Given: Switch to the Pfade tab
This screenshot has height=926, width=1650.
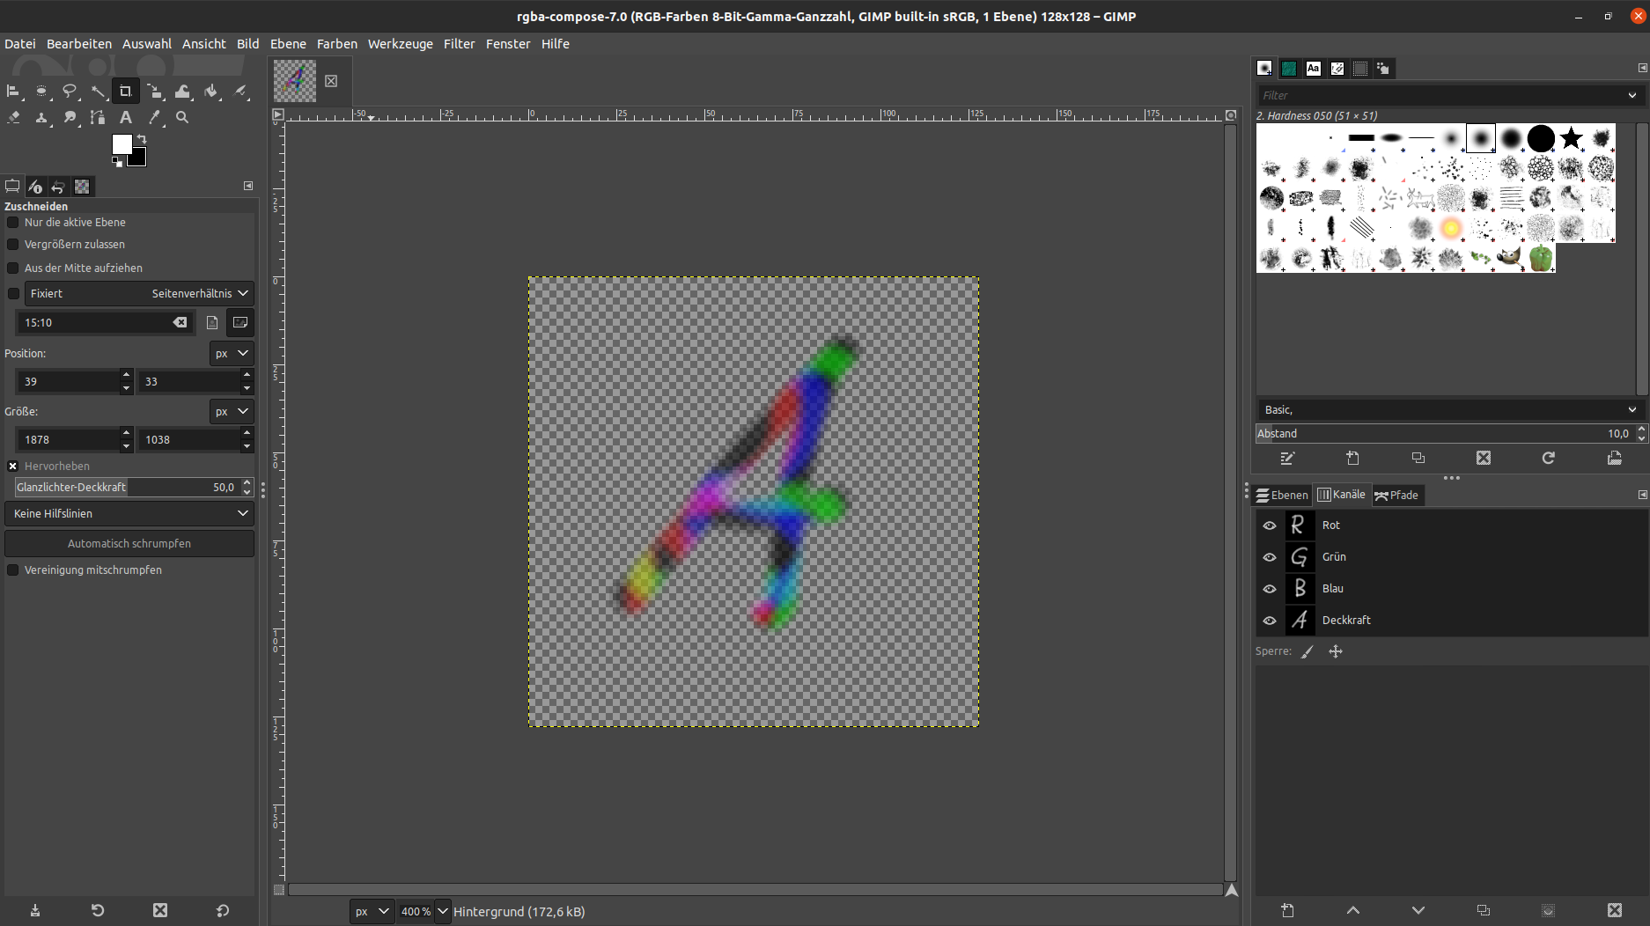Looking at the screenshot, I should [1396, 495].
